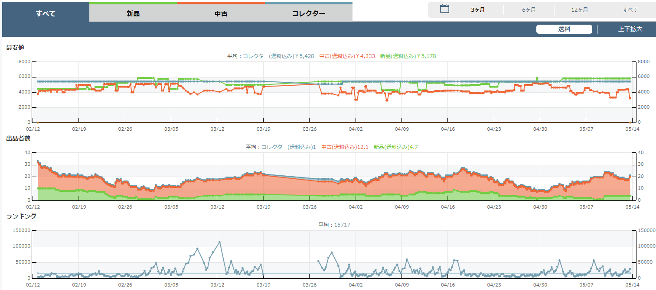Select the 3ヶ月 date range

[x=478, y=10]
